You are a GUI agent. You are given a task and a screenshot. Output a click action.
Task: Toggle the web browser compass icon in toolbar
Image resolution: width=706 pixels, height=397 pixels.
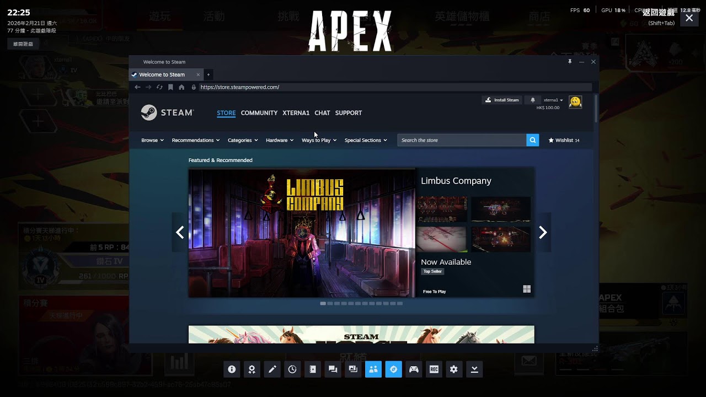393,369
